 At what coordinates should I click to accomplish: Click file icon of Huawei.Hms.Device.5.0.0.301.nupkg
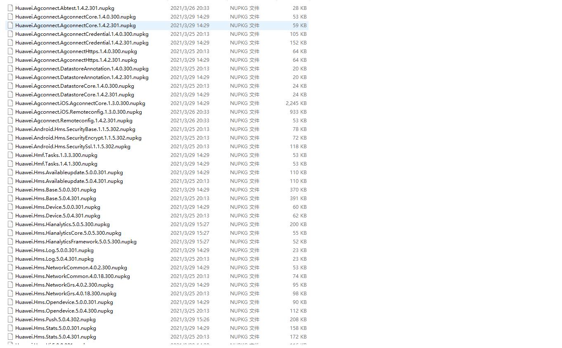[10, 207]
